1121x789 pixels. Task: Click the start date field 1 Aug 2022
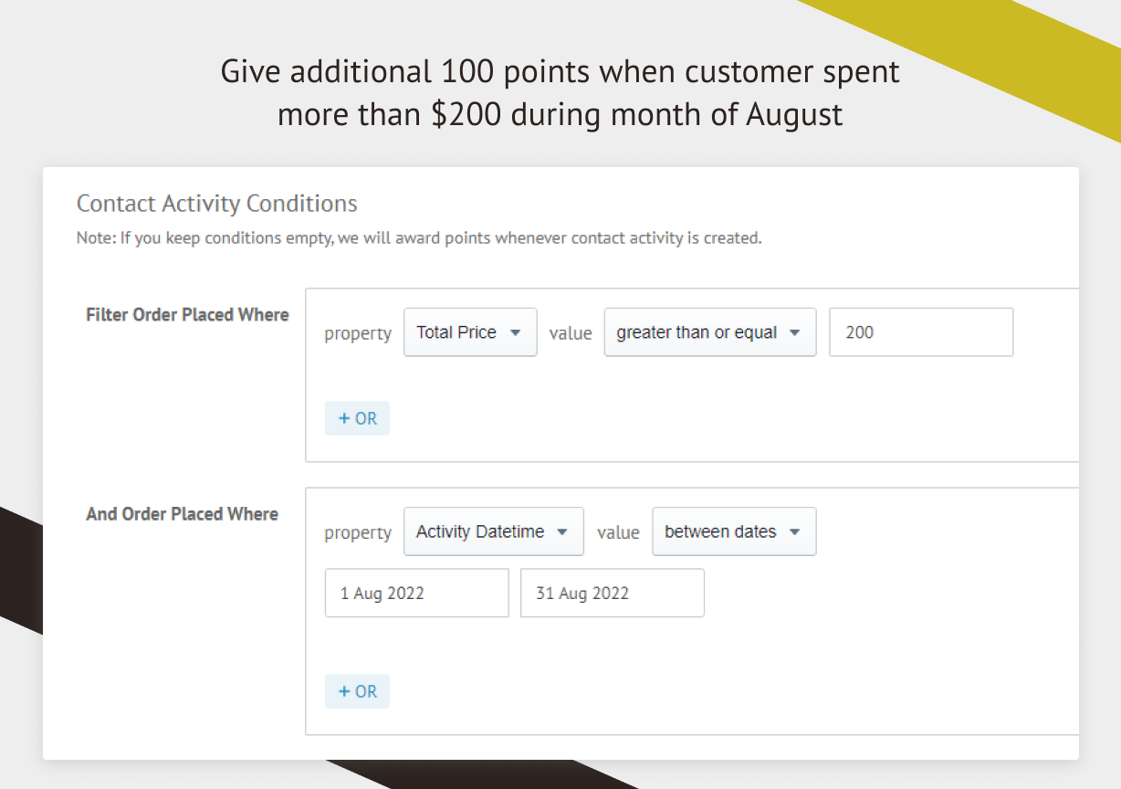[416, 594]
